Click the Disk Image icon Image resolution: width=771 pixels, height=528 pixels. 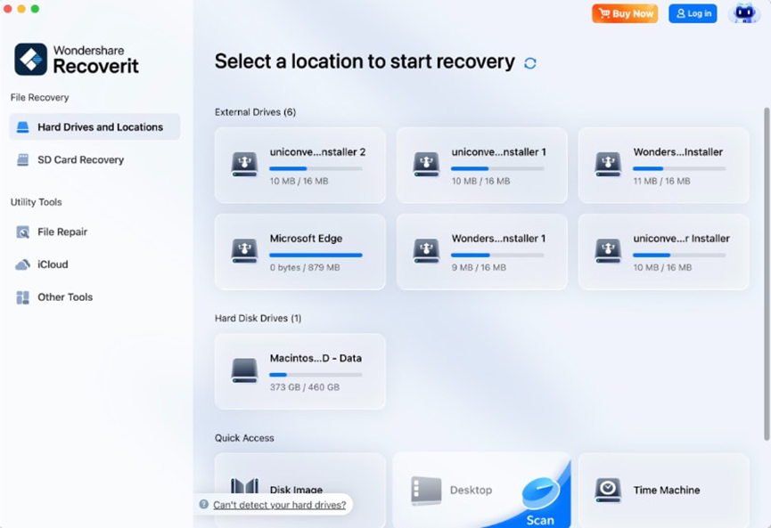[244, 488]
